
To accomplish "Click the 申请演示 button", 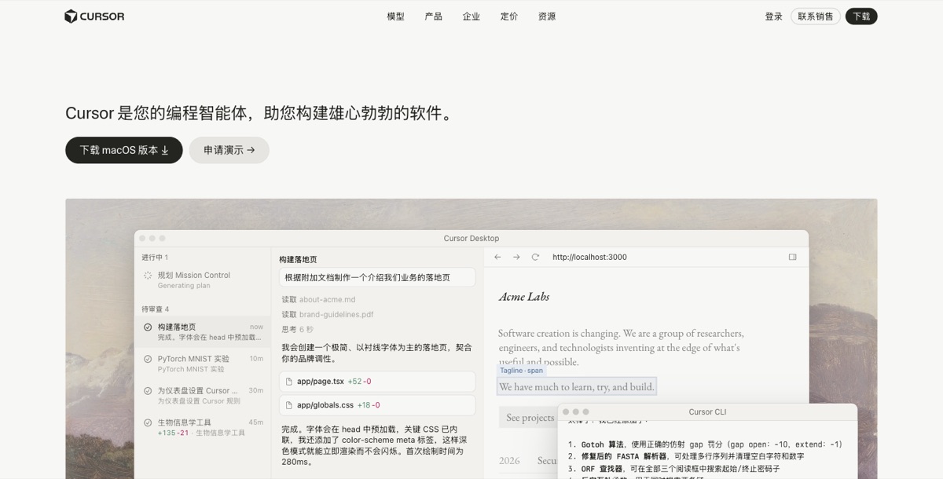I will (229, 150).
